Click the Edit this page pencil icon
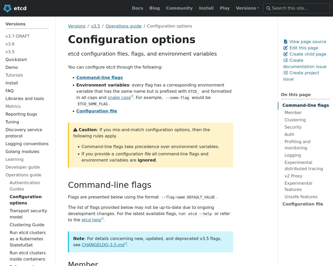 coord(285,48)
